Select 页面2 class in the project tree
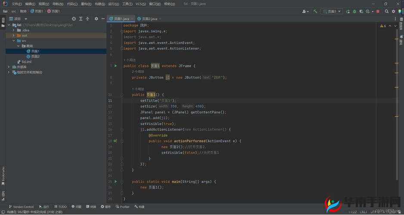Viewport: 404px width, 215px height. click(35, 56)
